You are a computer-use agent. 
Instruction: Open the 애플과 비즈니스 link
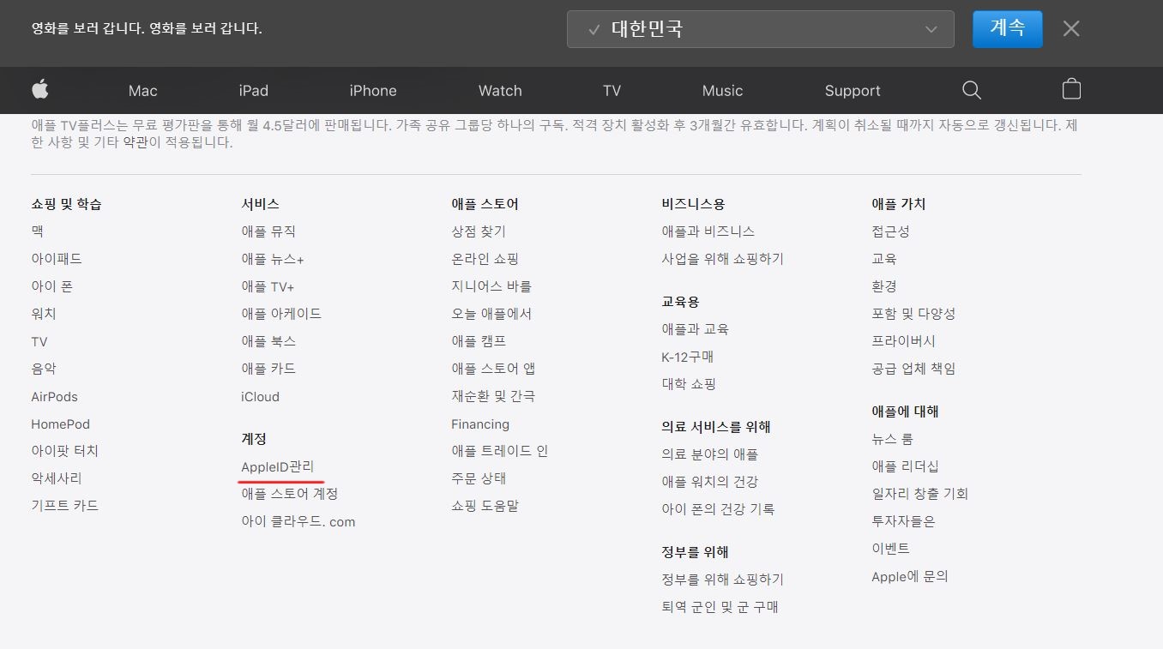708,231
